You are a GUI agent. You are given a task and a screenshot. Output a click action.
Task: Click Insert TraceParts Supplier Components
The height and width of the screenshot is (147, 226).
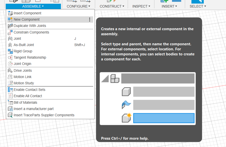[44, 115]
